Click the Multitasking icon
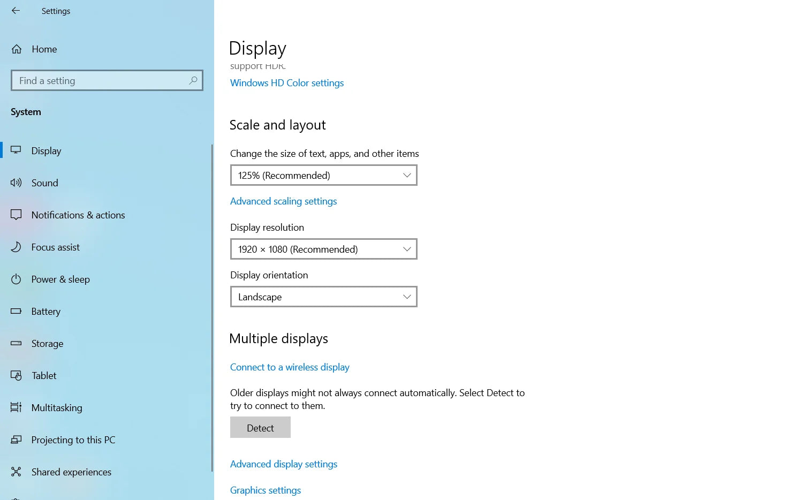The image size is (795, 500). pos(16,407)
